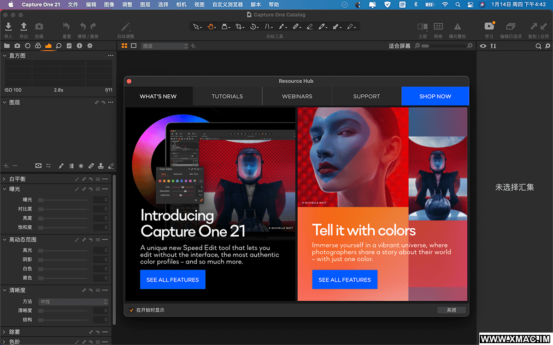Expand the 白平衡 panel
553x345 pixels.
point(4,179)
